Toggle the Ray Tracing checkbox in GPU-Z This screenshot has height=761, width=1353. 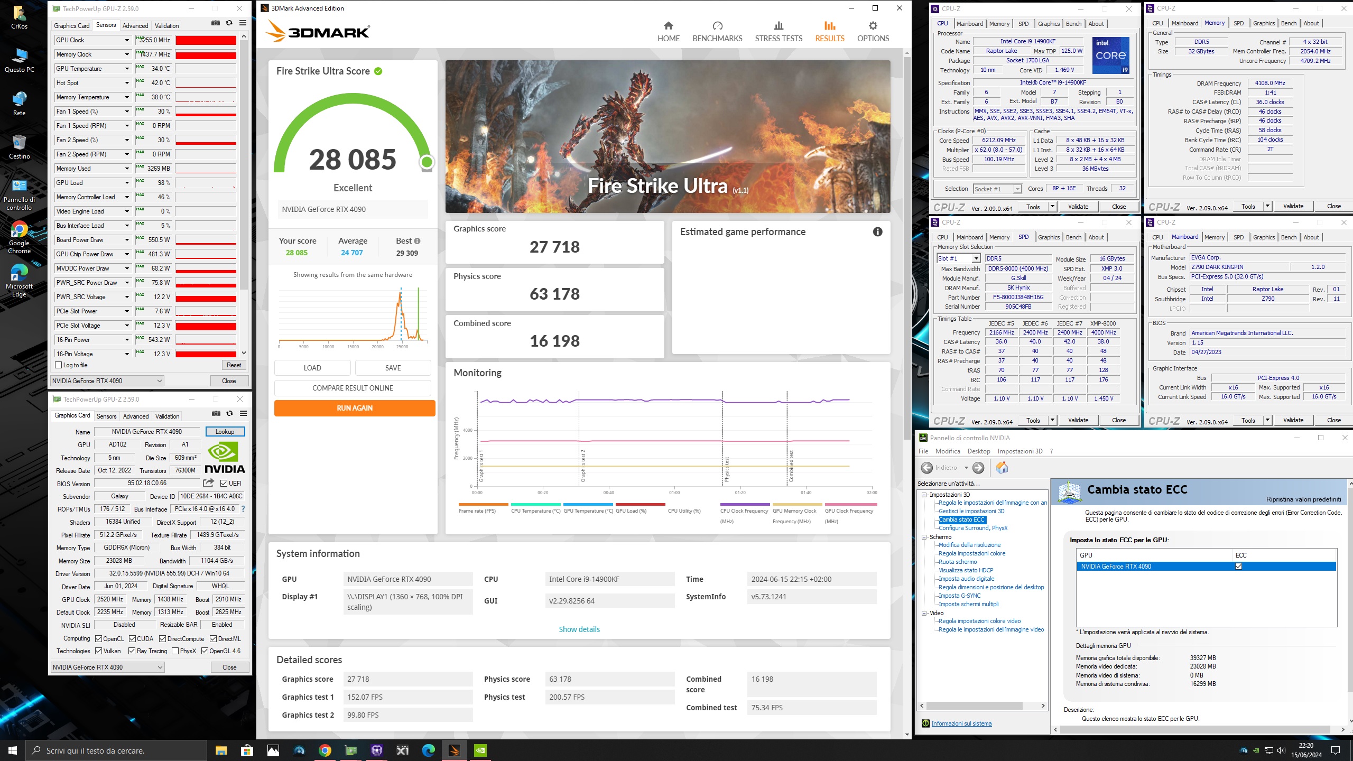pos(132,651)
